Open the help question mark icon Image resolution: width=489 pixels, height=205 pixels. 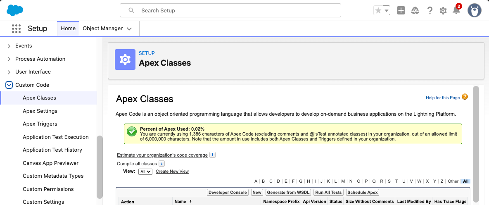(430, 11)
